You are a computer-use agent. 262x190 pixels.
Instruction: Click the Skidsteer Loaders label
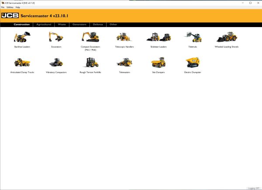click(x=159, y=47)
